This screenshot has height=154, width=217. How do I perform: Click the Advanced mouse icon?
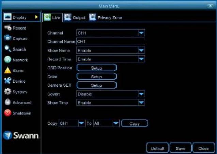(7, 102)
